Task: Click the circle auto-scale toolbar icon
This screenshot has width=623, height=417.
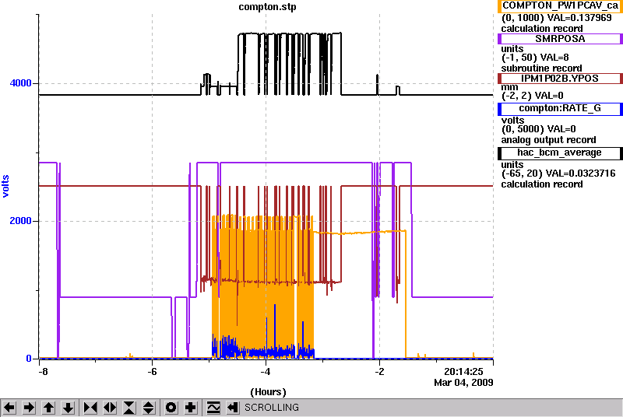Action: pos(171,408)
